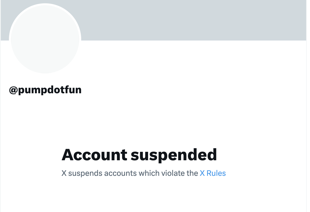
Task: Click the banner area right of the avatar
Action: coord(194,20)
